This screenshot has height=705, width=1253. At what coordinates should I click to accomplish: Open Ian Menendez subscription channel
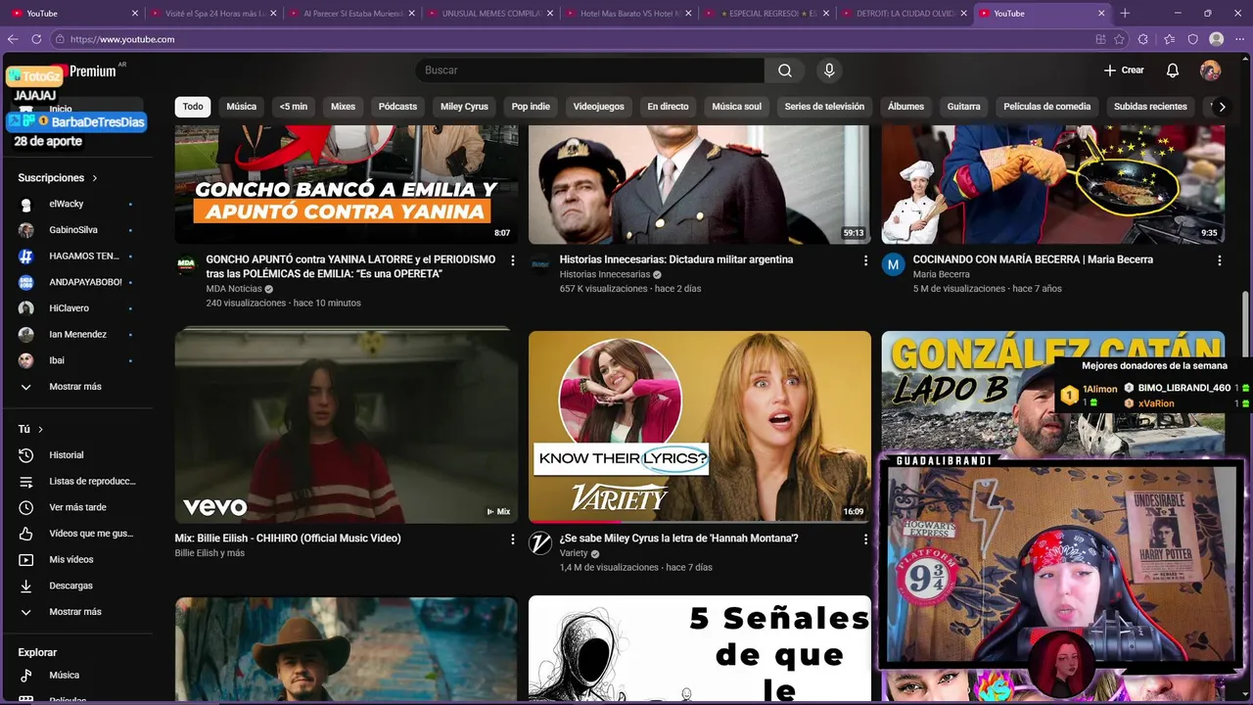pyautogui.click(x=76, y=335)
